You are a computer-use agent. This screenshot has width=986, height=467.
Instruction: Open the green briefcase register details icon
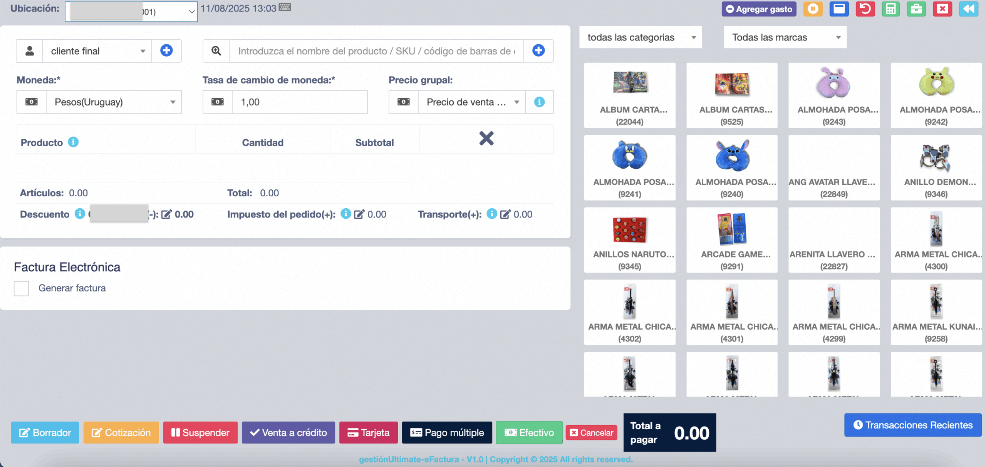tap(916, 9)
